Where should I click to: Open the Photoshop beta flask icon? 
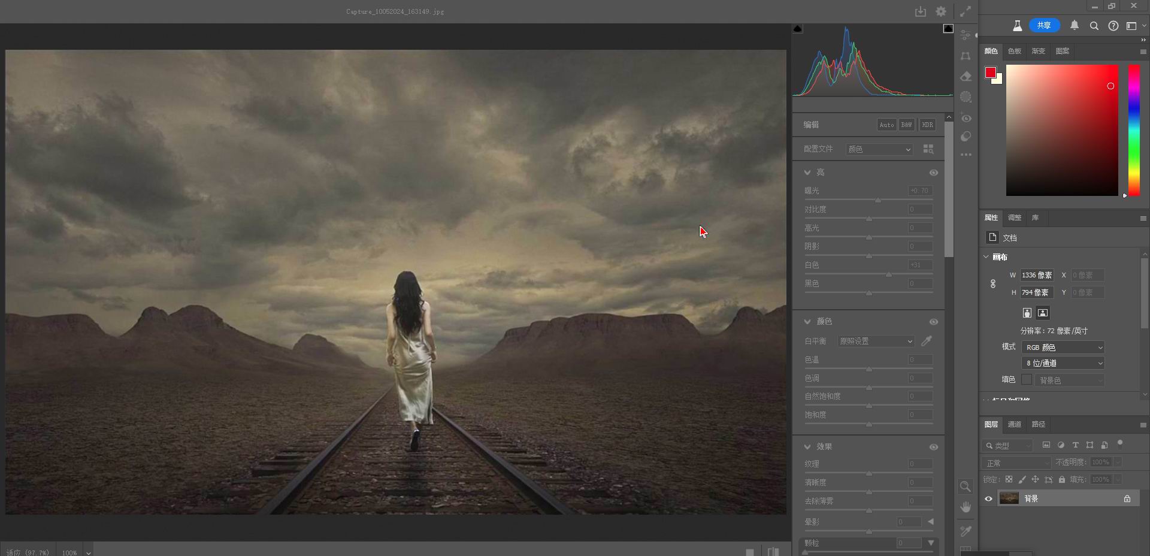click(x=1017, y=26)
